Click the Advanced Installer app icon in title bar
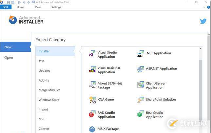The height and width of the screenshot is (133, 211). tap(2, 2)
